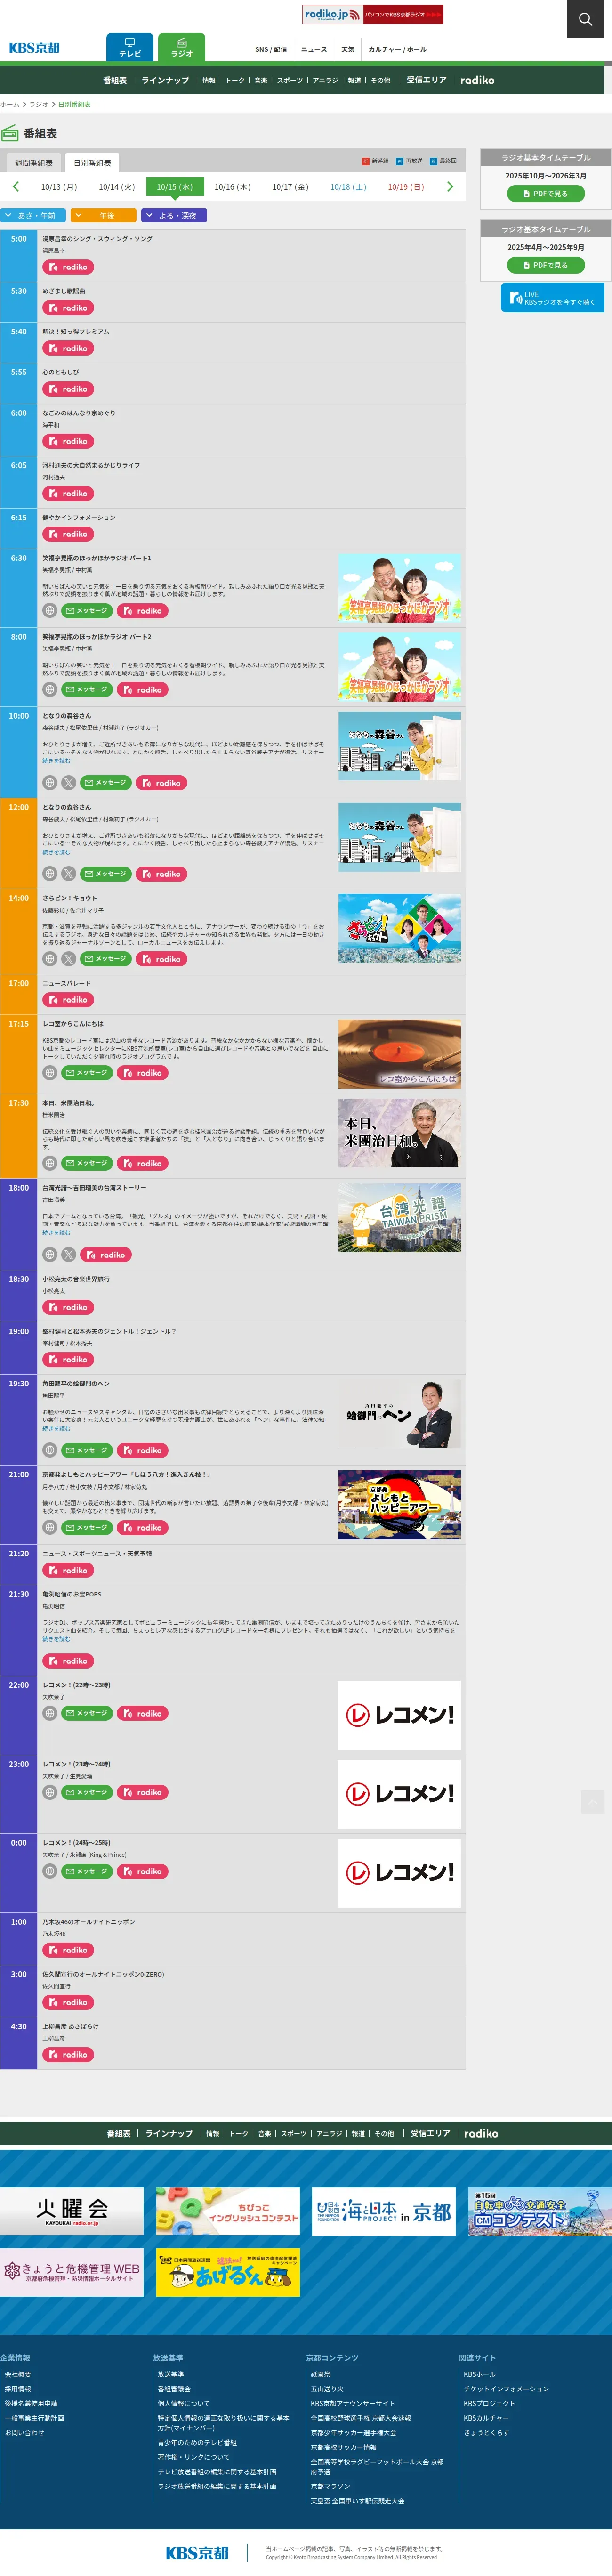This screenshot has height=2576, width=612.
Task: Open radiko for 5:30 めざまし歌謡曲
Action: (68, 308)
